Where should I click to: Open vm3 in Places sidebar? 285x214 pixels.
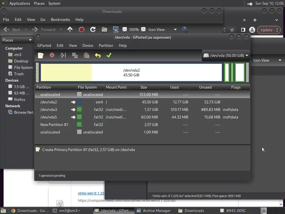tap(18, 55)
